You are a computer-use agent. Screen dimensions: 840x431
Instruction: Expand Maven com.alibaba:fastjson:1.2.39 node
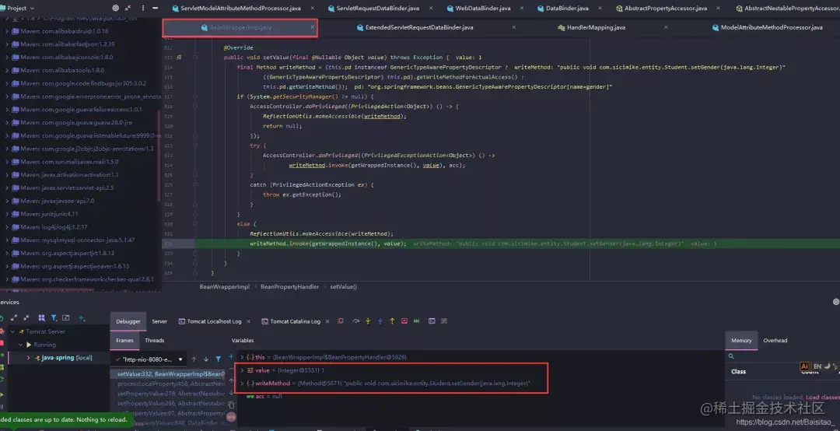tap(6, 44)
